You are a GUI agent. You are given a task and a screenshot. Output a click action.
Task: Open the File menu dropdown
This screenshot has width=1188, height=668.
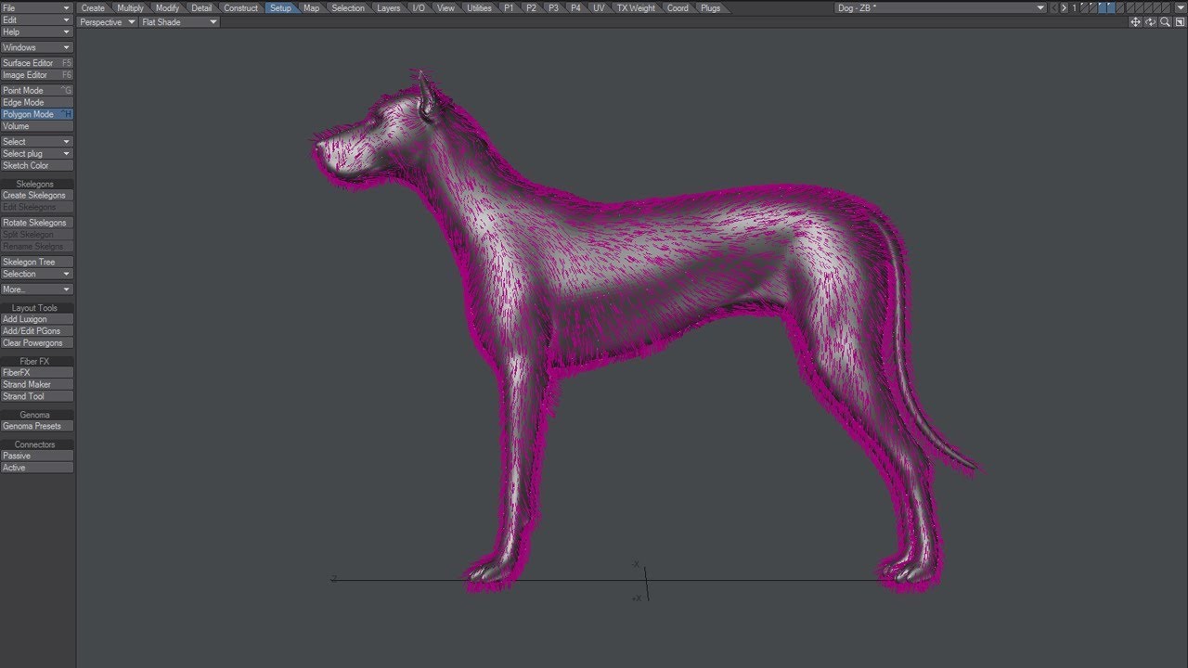[37, 7]
